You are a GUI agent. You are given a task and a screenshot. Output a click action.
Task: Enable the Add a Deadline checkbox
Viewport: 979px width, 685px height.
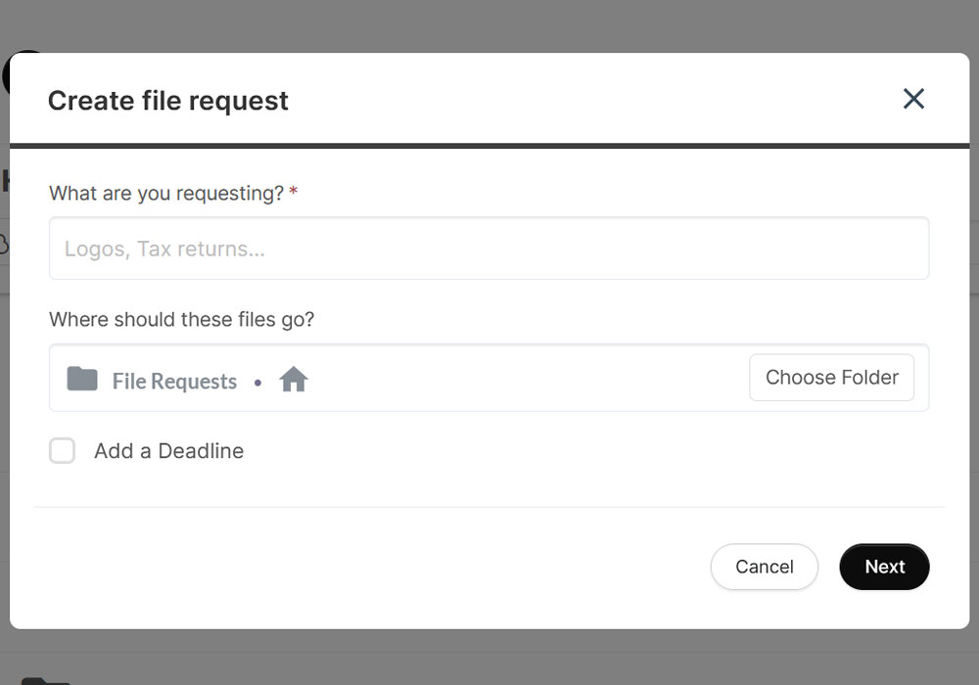(62, 451)
